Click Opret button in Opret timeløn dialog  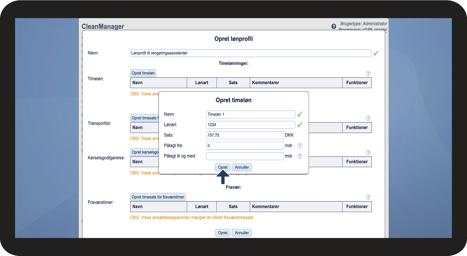[x=223, y=167]
